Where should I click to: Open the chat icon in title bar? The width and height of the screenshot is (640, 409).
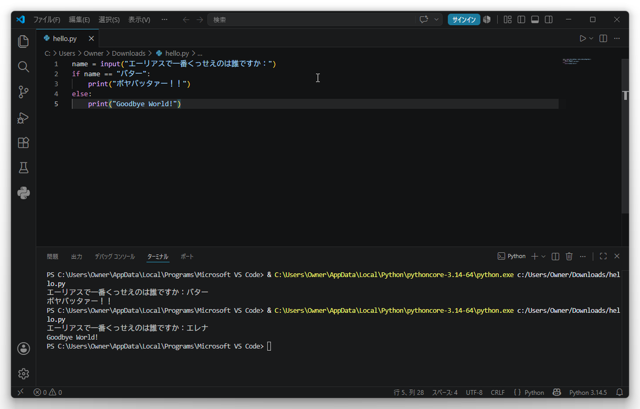pos(424,19)
